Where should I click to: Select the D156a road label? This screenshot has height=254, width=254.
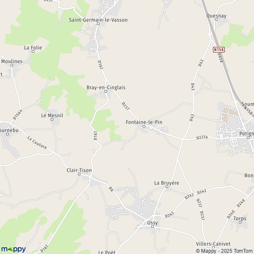point(17,115)
